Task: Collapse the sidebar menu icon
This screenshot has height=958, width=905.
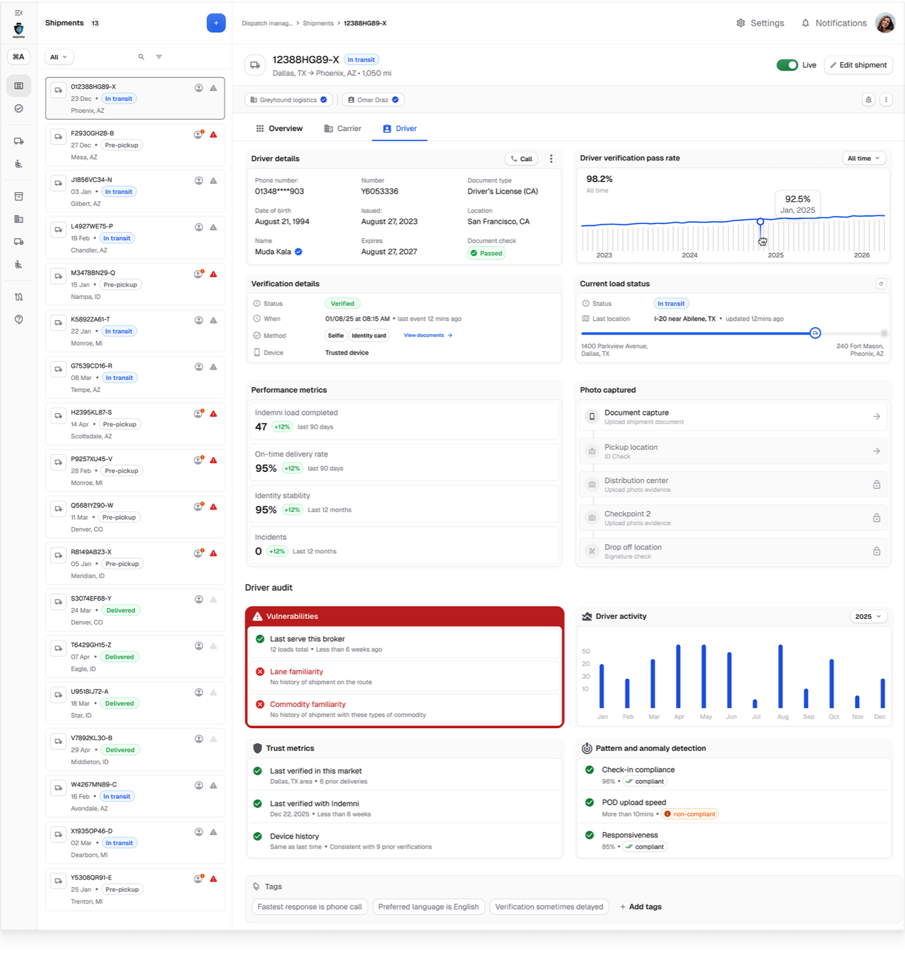Action: pos(19,13)
